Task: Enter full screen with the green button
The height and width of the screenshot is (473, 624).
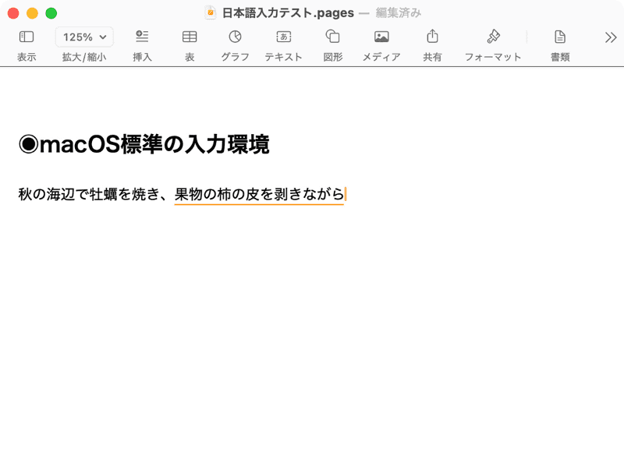Action: (51, 13)
